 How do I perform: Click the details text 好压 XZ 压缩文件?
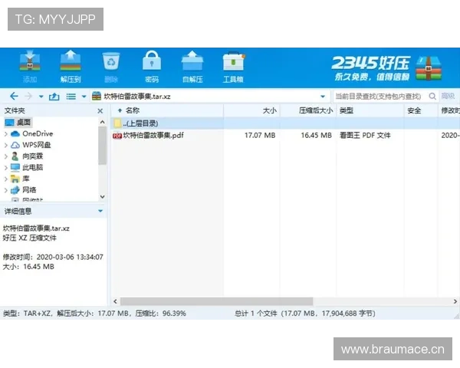click(x=29, y=238)
